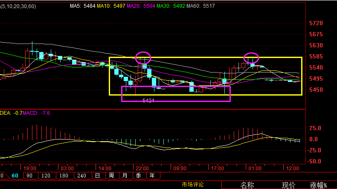The height and width of the screenshot is (189, 337).
Task: Click the 03:00 time axis label
Action: pyautogui.click(x=67, y=169)
